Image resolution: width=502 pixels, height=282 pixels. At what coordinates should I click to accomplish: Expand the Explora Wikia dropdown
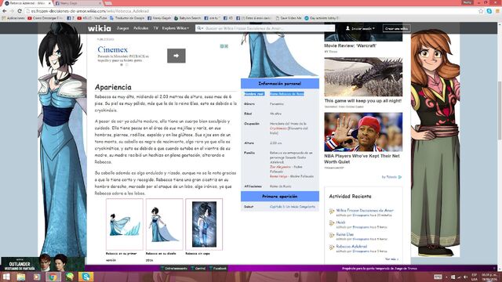(x=175, y=28)
